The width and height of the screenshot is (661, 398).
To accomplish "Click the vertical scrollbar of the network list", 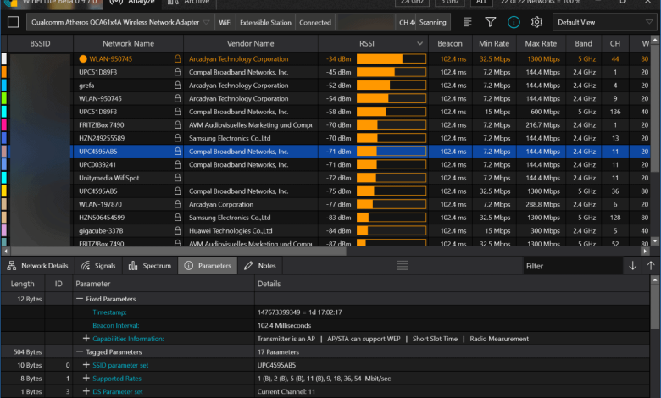I will [655, 109].
